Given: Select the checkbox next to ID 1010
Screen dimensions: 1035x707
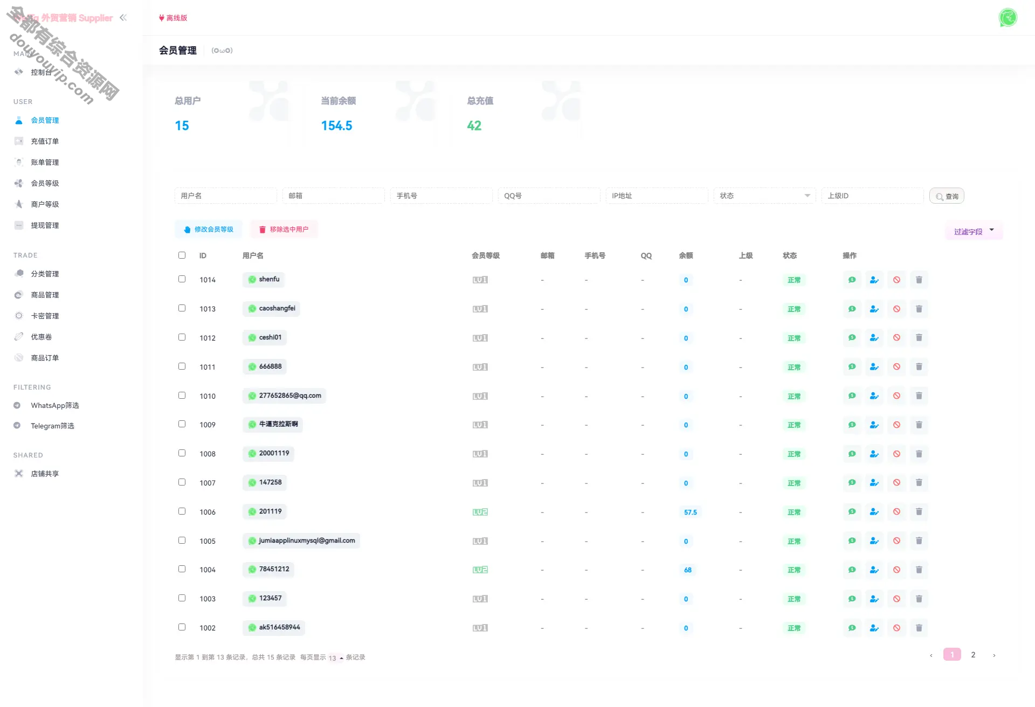Looking at the screenshot, I should click(x=182, y=396).
